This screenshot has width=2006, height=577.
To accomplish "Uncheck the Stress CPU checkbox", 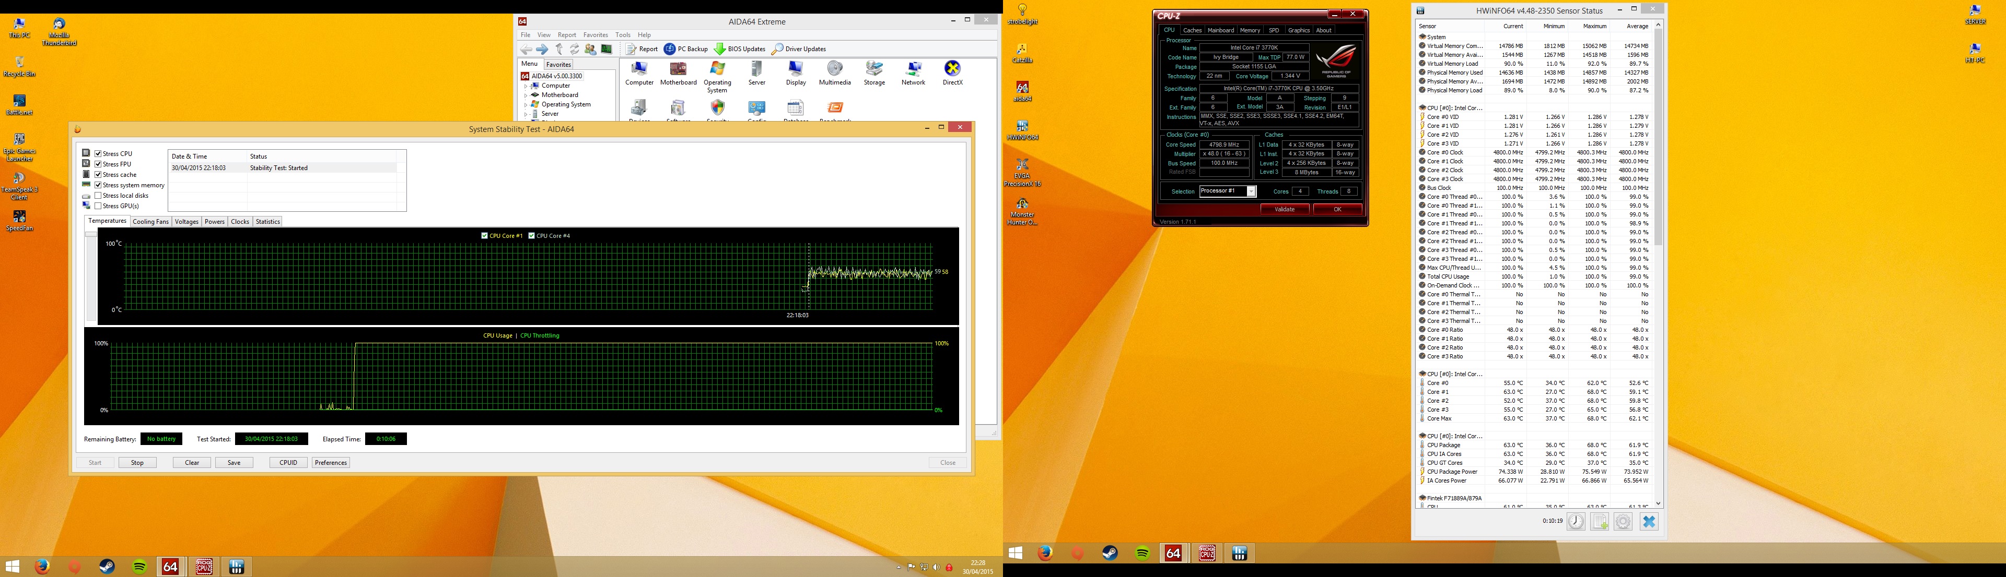I will coord(99,153).
